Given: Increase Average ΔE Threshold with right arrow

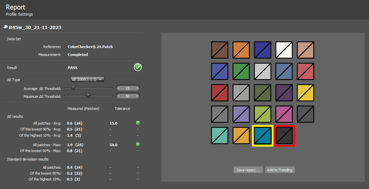Looking at the screenshot, I should coord(137,88).
